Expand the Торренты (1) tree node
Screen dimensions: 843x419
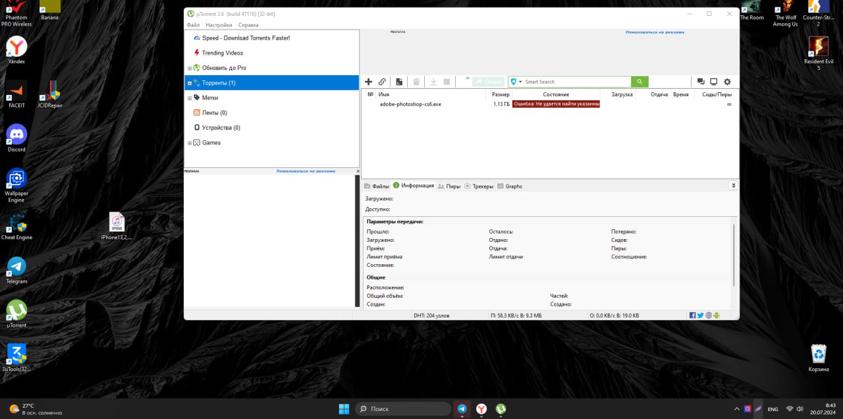(190, 83)
